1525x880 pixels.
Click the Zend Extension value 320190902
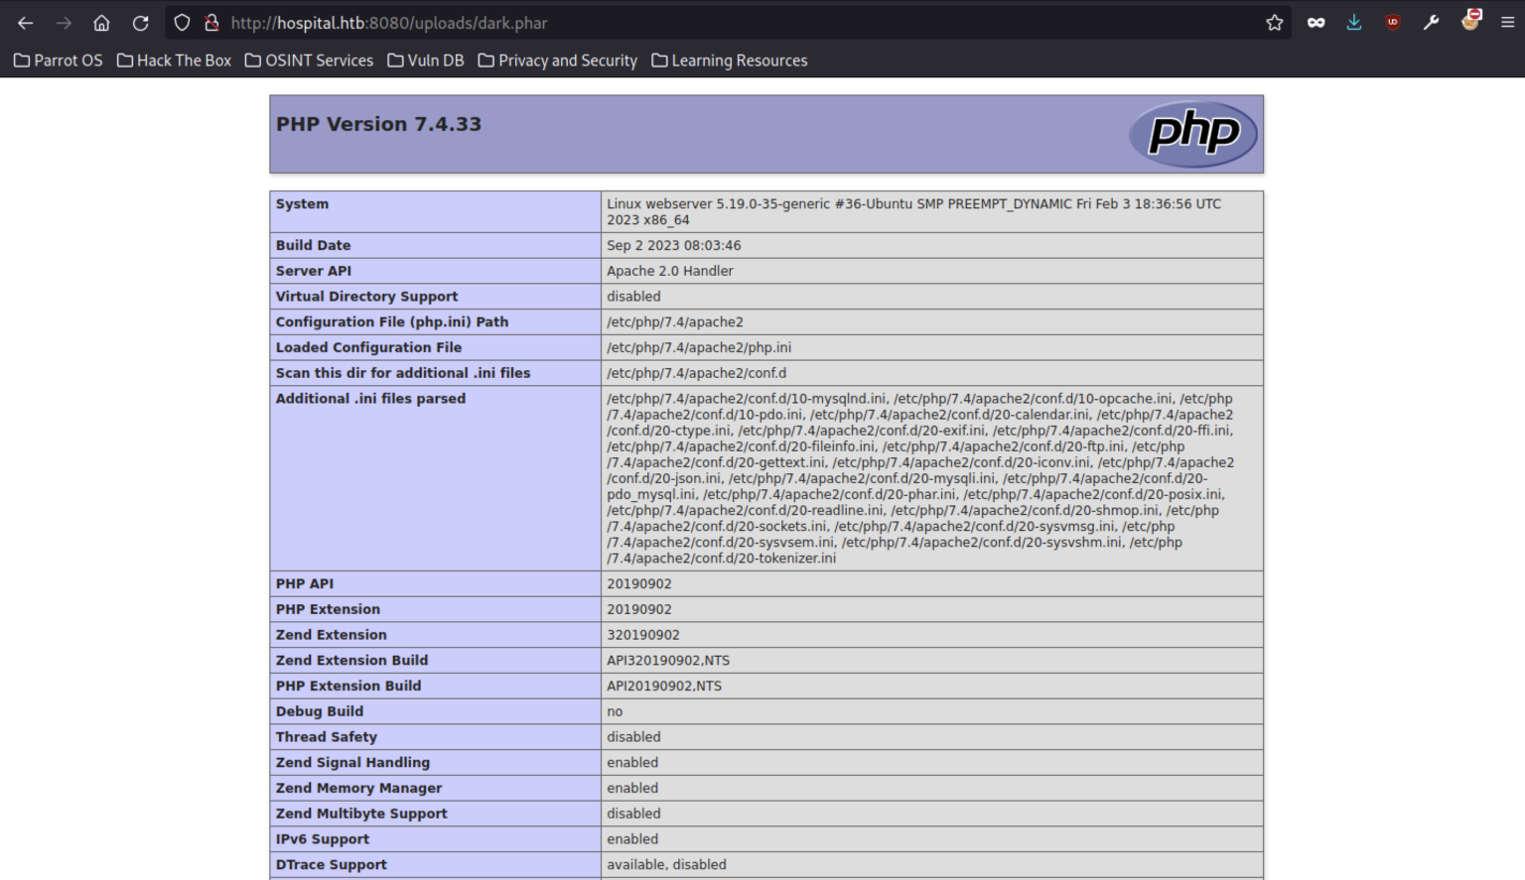pos(643,635)
